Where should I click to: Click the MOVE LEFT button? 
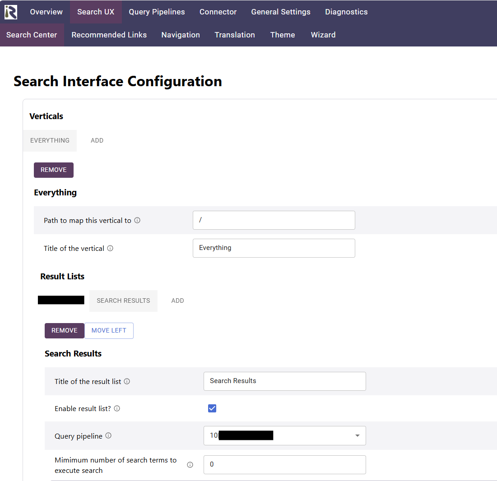click(x=109, y=330)
